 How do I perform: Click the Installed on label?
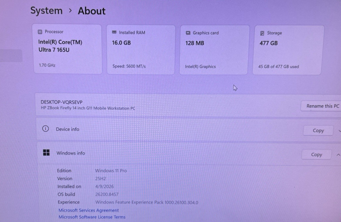[x=69, y=186]
